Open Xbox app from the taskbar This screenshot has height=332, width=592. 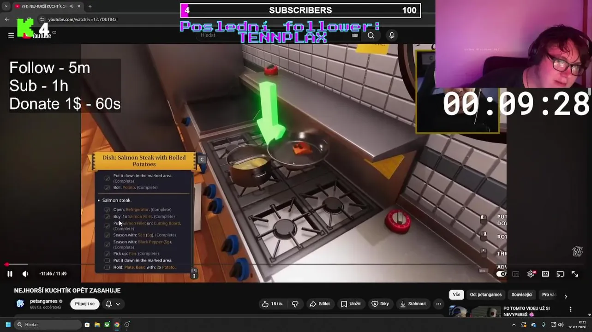107,325
